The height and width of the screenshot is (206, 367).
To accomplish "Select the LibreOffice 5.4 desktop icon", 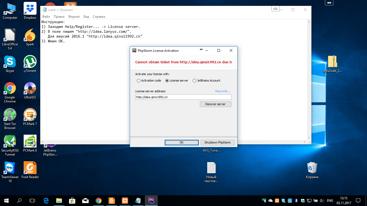I will (10, 39).
